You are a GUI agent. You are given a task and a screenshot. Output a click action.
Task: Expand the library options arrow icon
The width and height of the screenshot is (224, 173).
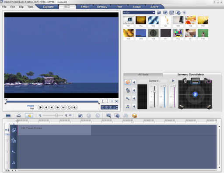(x=184, y=13)
